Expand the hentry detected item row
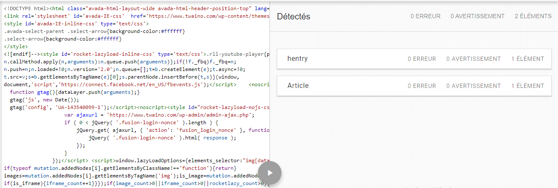The height and width of the screenshot is (188, 558). pyautogui.click(x=414, y=59)
